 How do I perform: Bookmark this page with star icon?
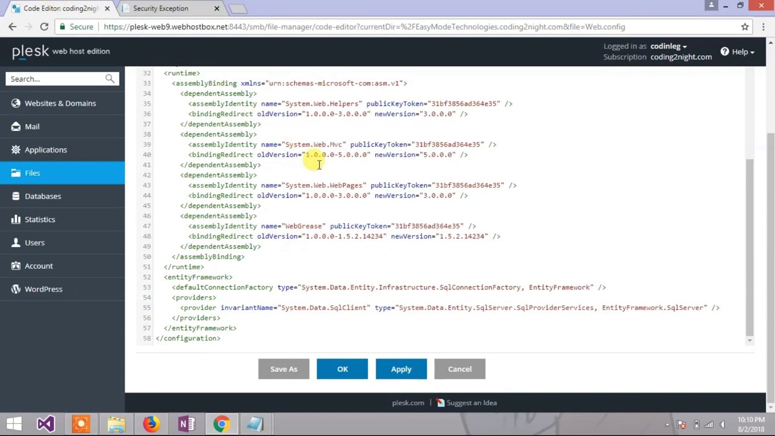tap(745, 27)
